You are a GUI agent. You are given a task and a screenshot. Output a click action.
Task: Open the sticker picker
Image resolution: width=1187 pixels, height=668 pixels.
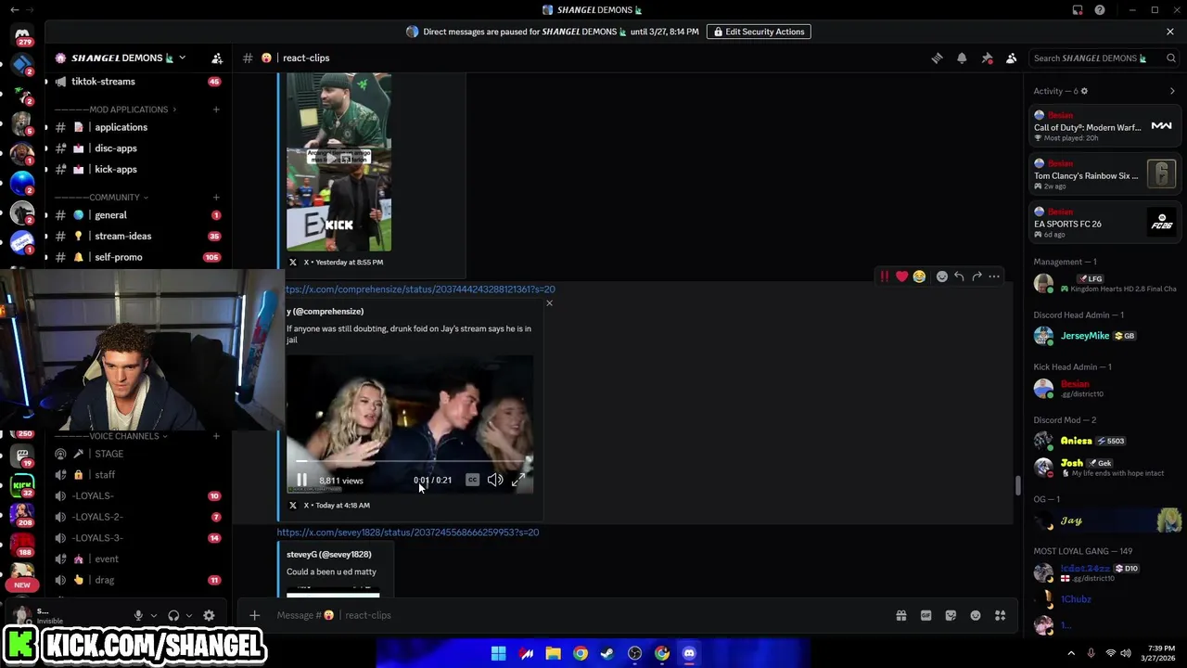(x=951, y=615)
